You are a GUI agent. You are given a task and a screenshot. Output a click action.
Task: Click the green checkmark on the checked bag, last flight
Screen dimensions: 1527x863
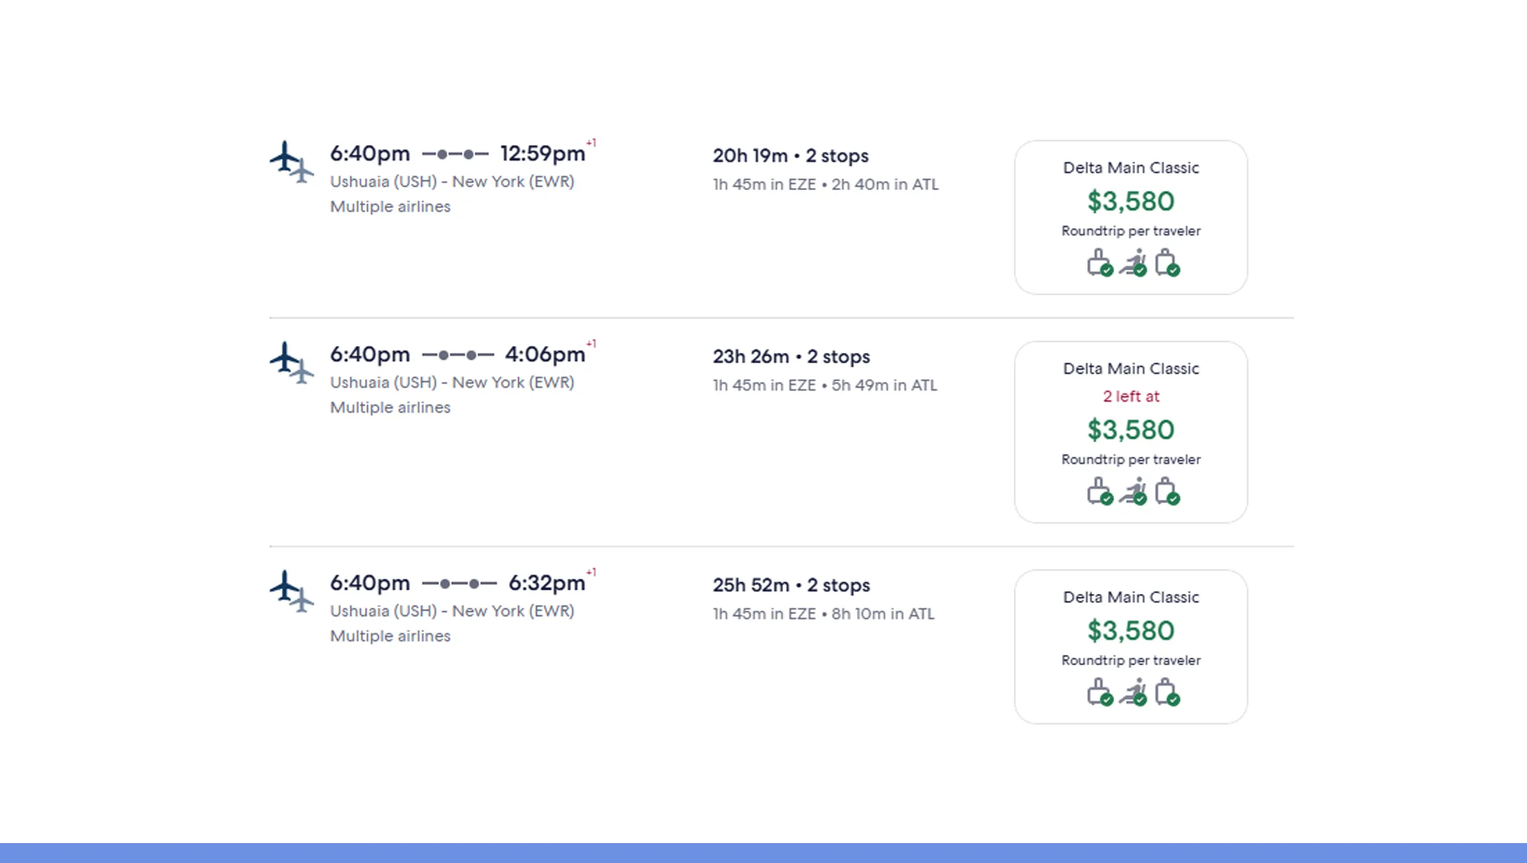click(1174, 699)
